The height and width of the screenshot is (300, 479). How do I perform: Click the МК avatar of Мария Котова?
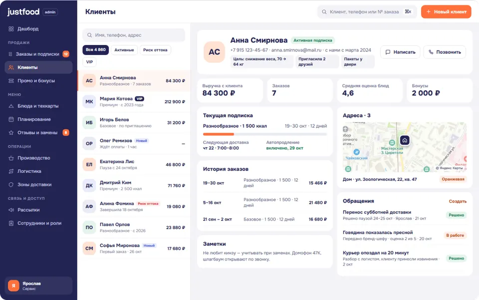[x=89, y=101]
